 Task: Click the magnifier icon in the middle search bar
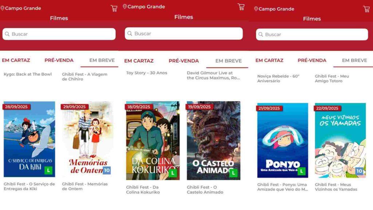point(129,34)
